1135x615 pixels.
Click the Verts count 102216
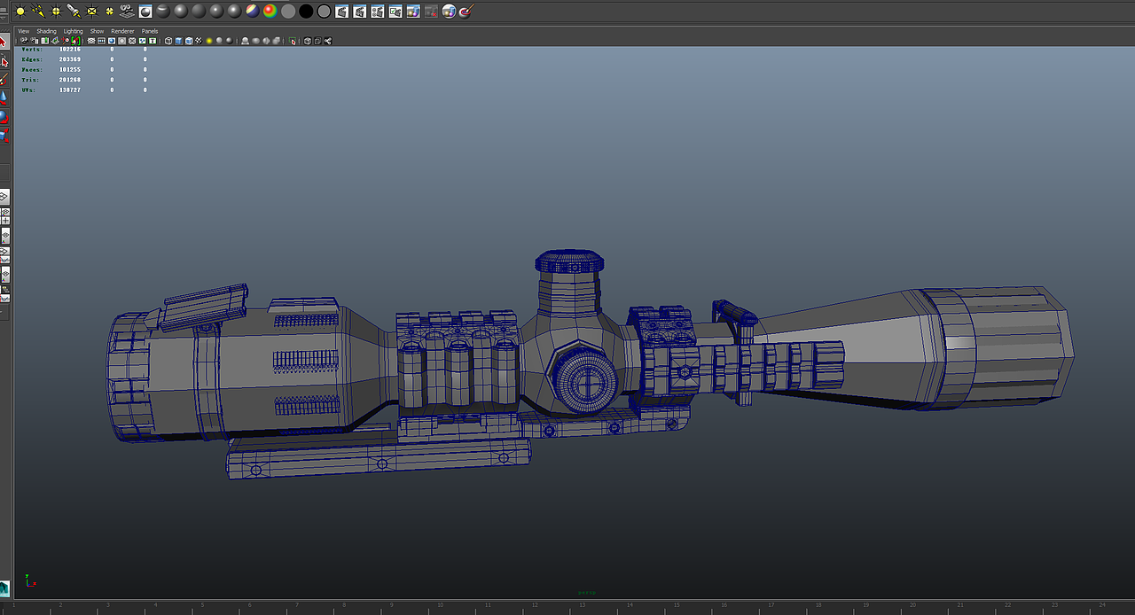(x=70, y=50)
